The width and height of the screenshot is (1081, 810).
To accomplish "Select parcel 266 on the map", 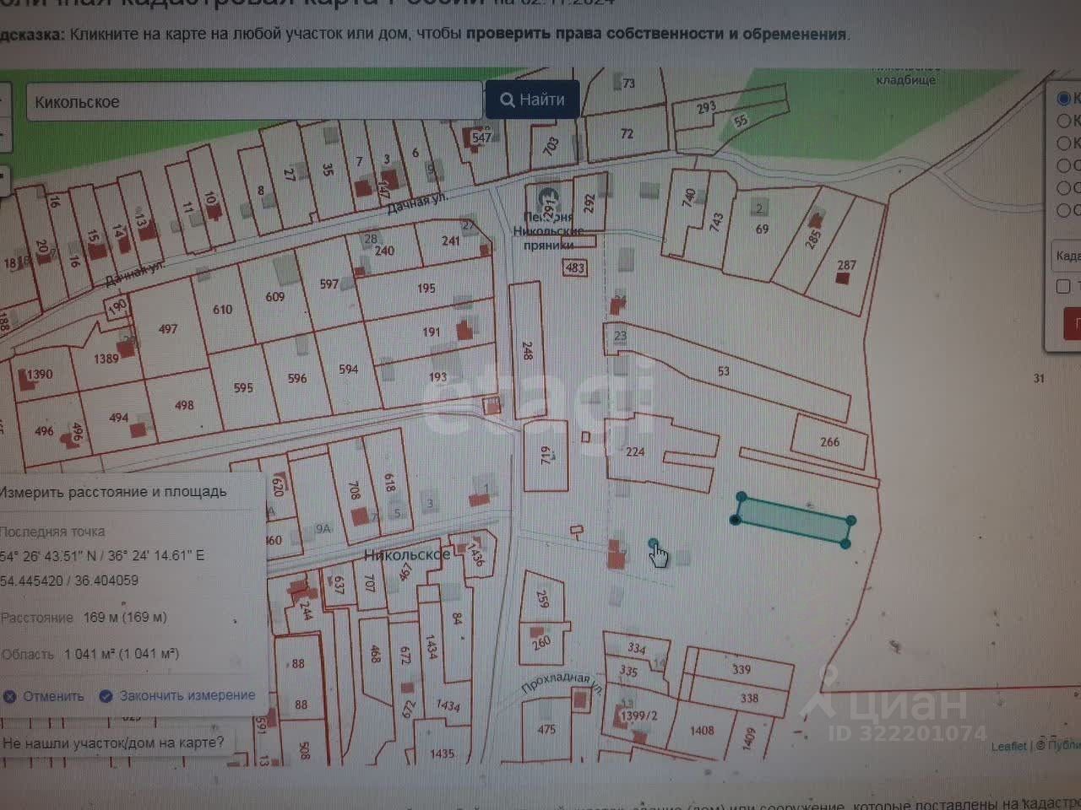I will click(x=829, y=441).
